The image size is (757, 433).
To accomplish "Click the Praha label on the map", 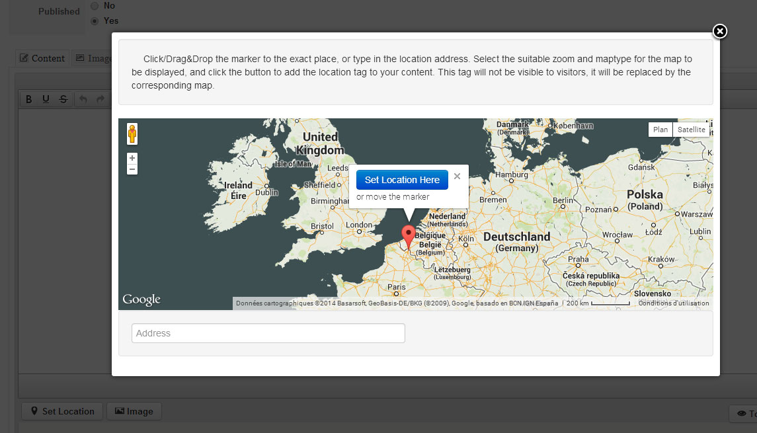I will [578, 259].
